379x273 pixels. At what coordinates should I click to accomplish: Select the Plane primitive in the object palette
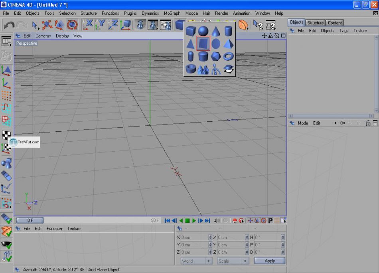pyautogui.click(x=203, y=44)
